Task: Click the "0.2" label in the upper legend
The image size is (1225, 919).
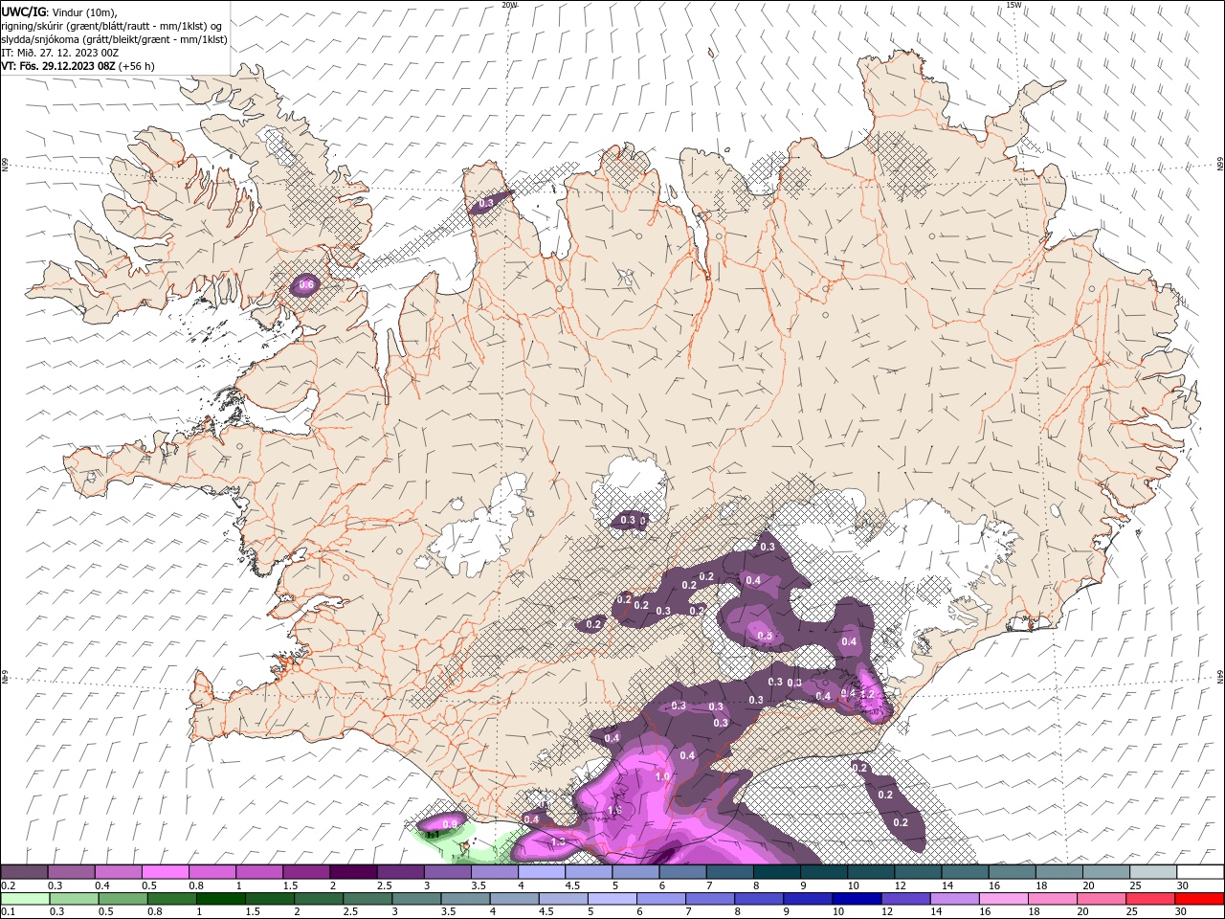Action: [x=8, y=885]
